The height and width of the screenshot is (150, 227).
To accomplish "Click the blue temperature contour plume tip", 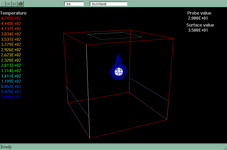I will pyautogui.click(x=118, y=55).
